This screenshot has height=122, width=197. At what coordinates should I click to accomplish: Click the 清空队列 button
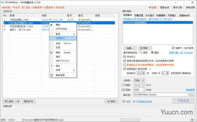[x=29, y=101]
